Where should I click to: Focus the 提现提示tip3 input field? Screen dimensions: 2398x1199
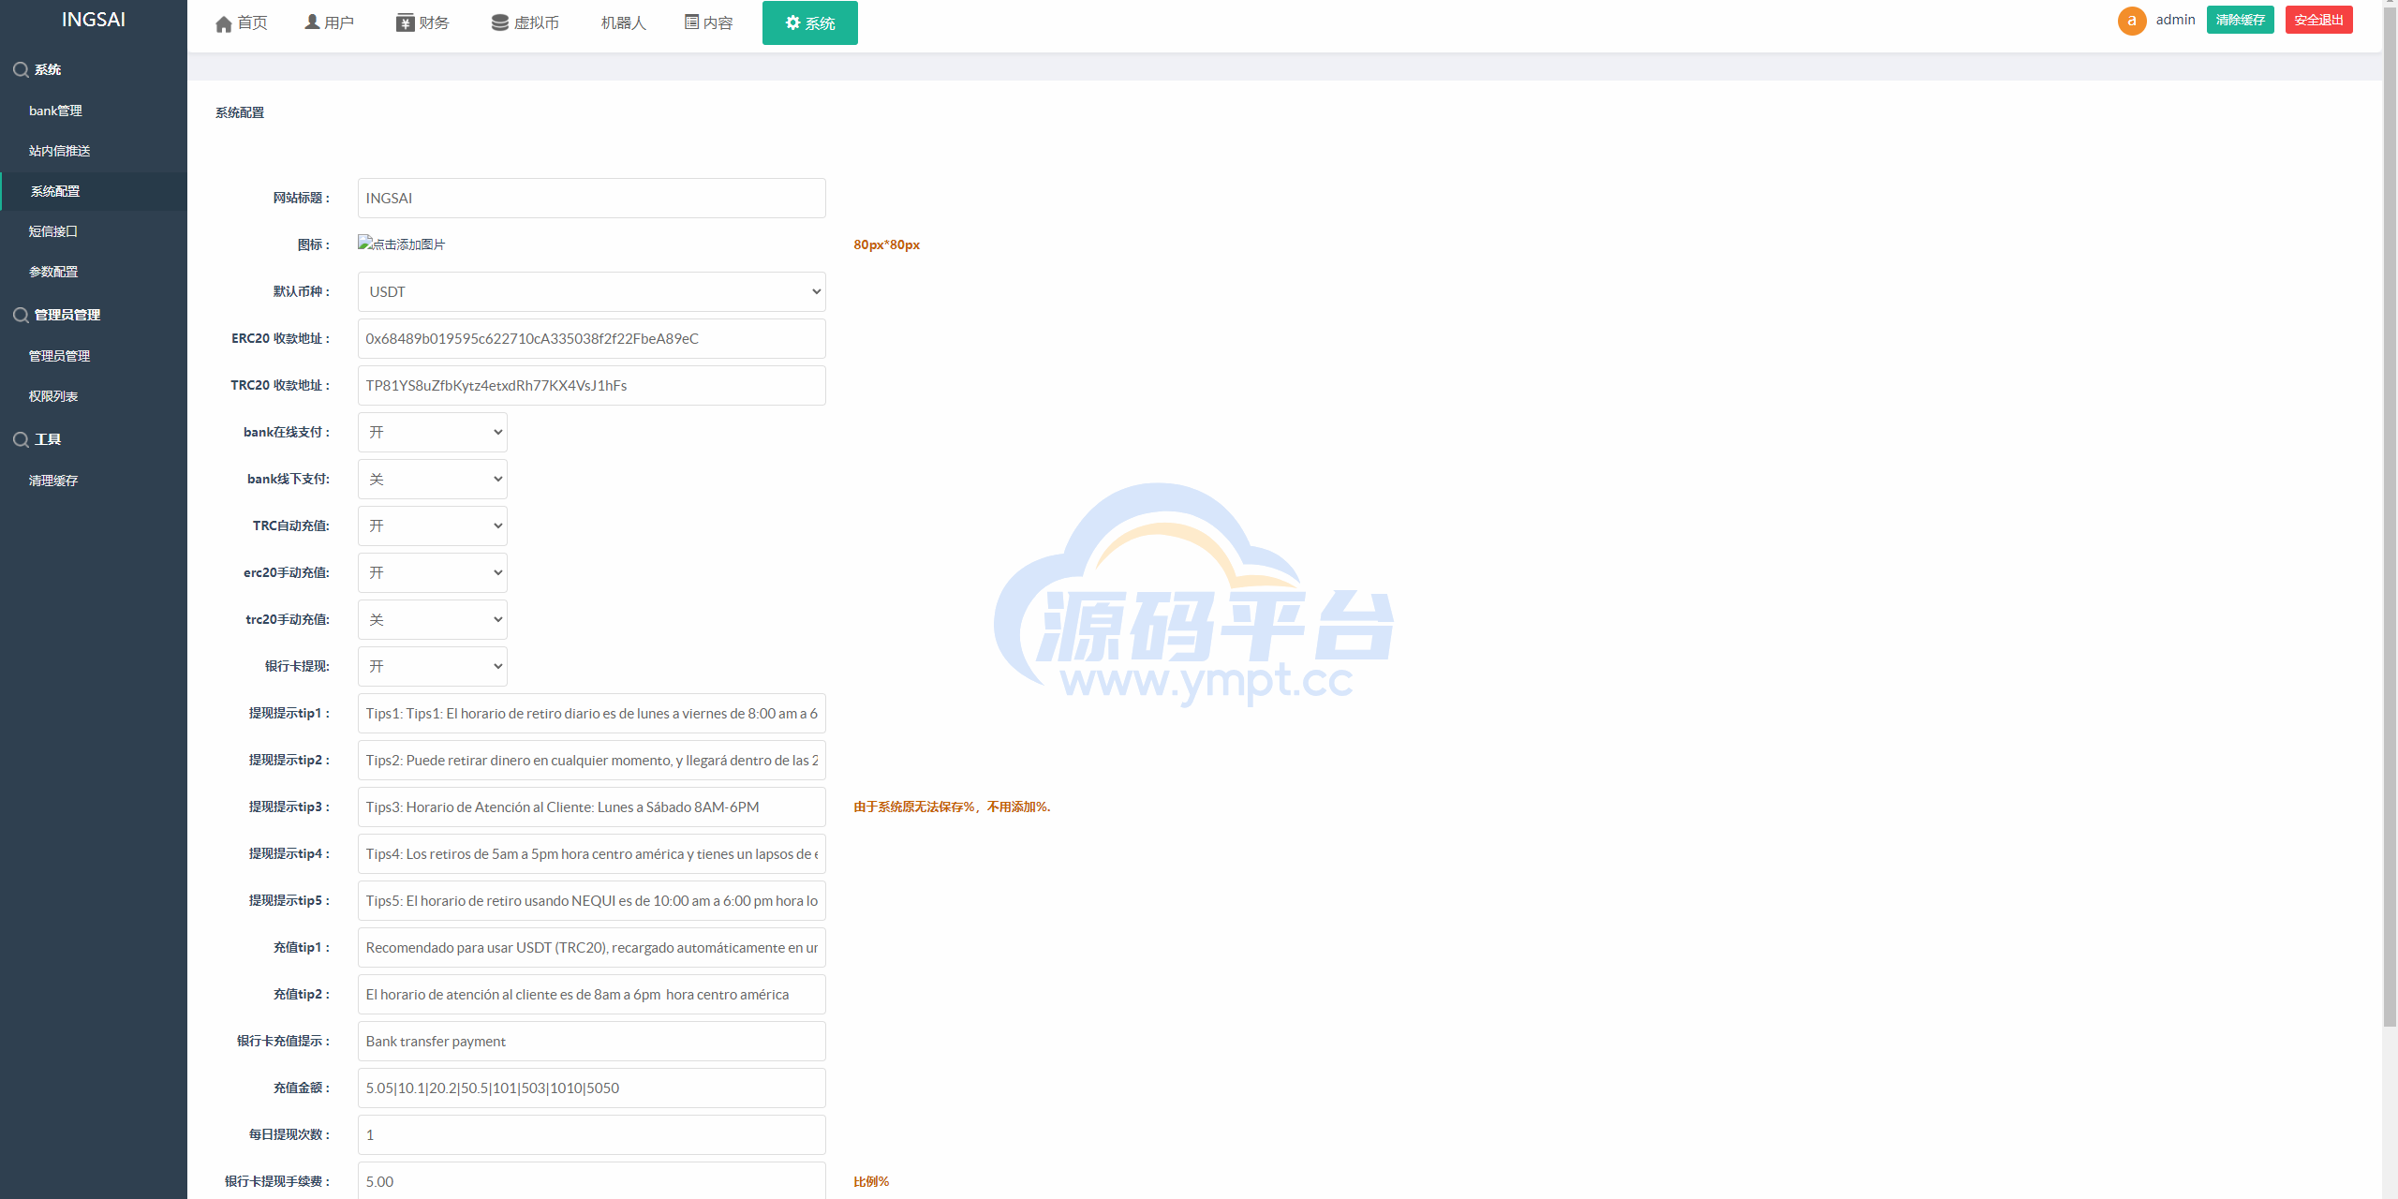tap(592, 807)
